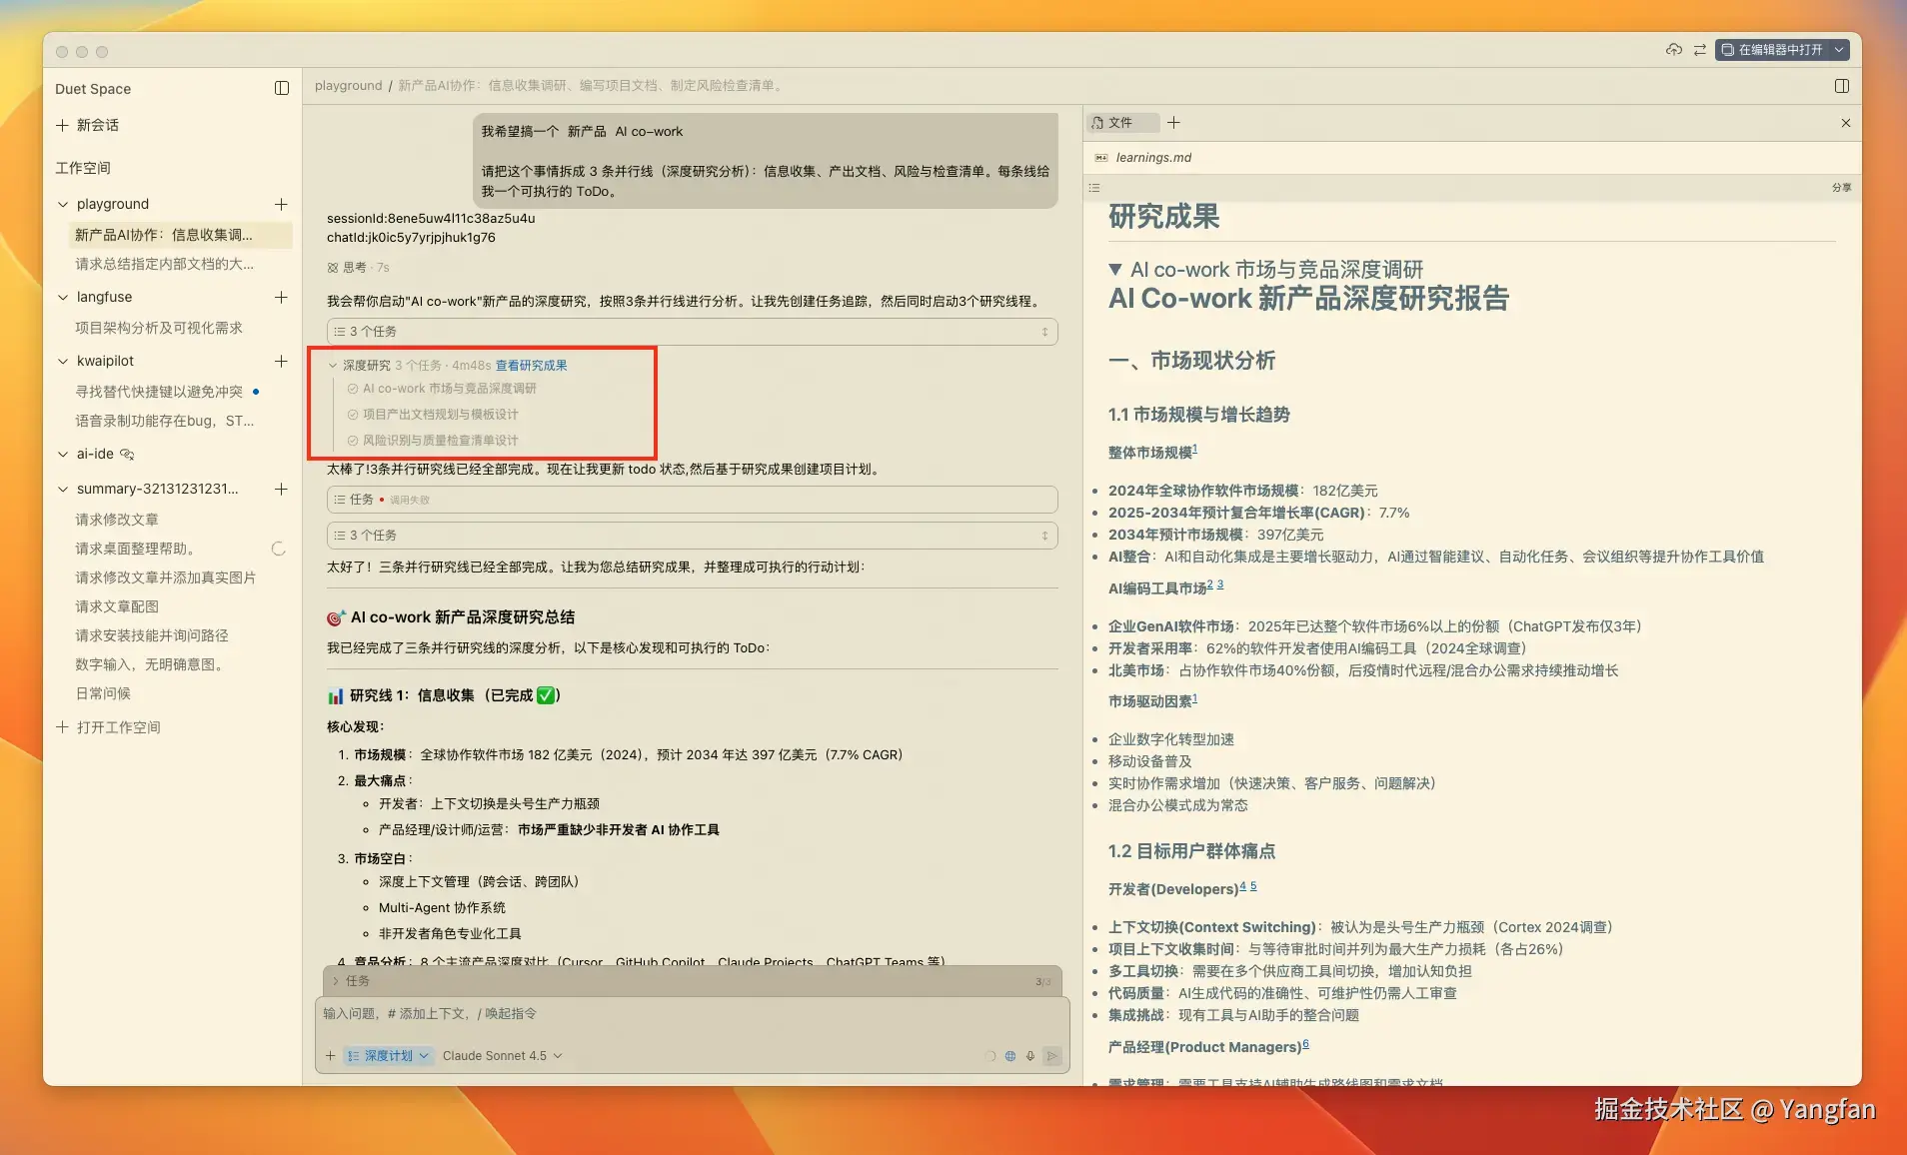Click the plus attachment icon in chat input
1907x1155 pixels.
pos(331,1056)
